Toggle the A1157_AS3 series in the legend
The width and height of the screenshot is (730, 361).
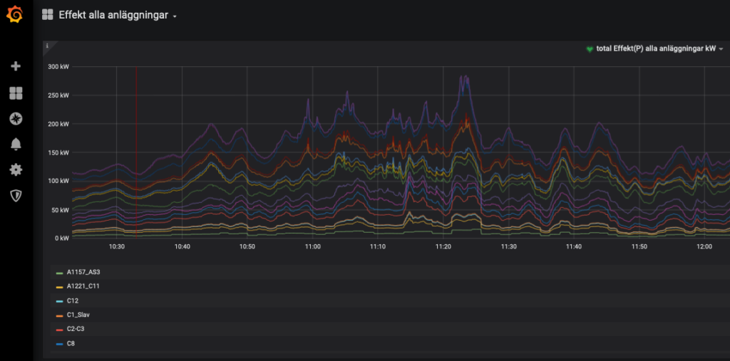click(83, 272)
